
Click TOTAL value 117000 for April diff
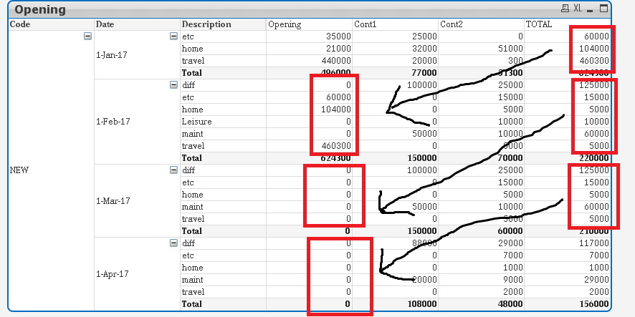593,243
